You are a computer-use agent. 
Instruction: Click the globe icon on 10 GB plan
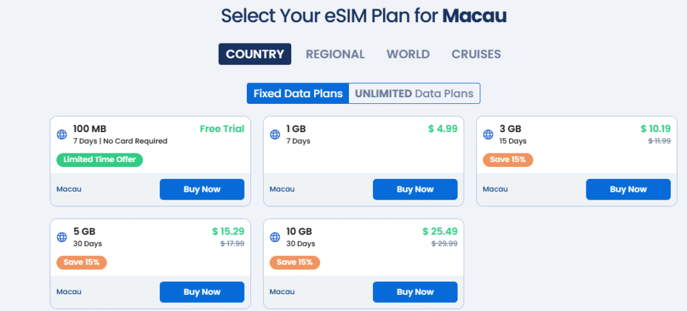coord(274,237)
